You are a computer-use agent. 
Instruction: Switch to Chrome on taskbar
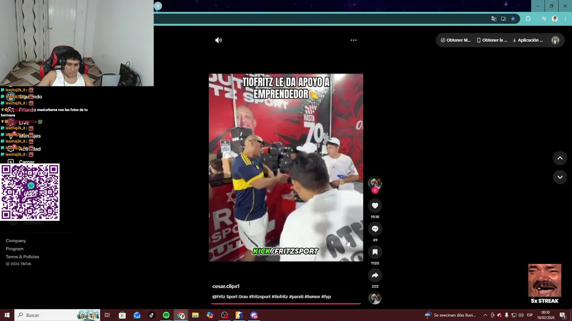[x=181, y=315]
